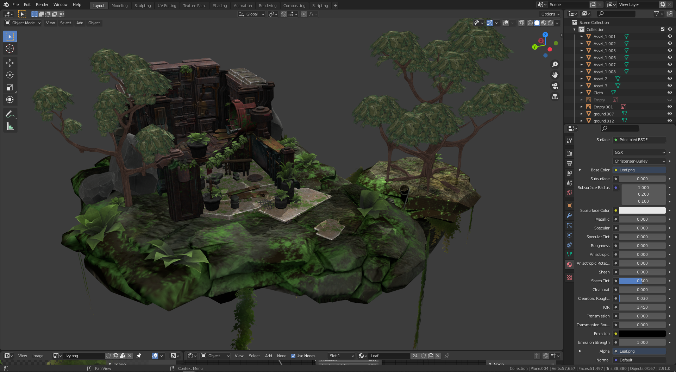The height and width of the screenshot is (372, 676).
Task: Open the GGX distribution dropdown
Action: 639,152
